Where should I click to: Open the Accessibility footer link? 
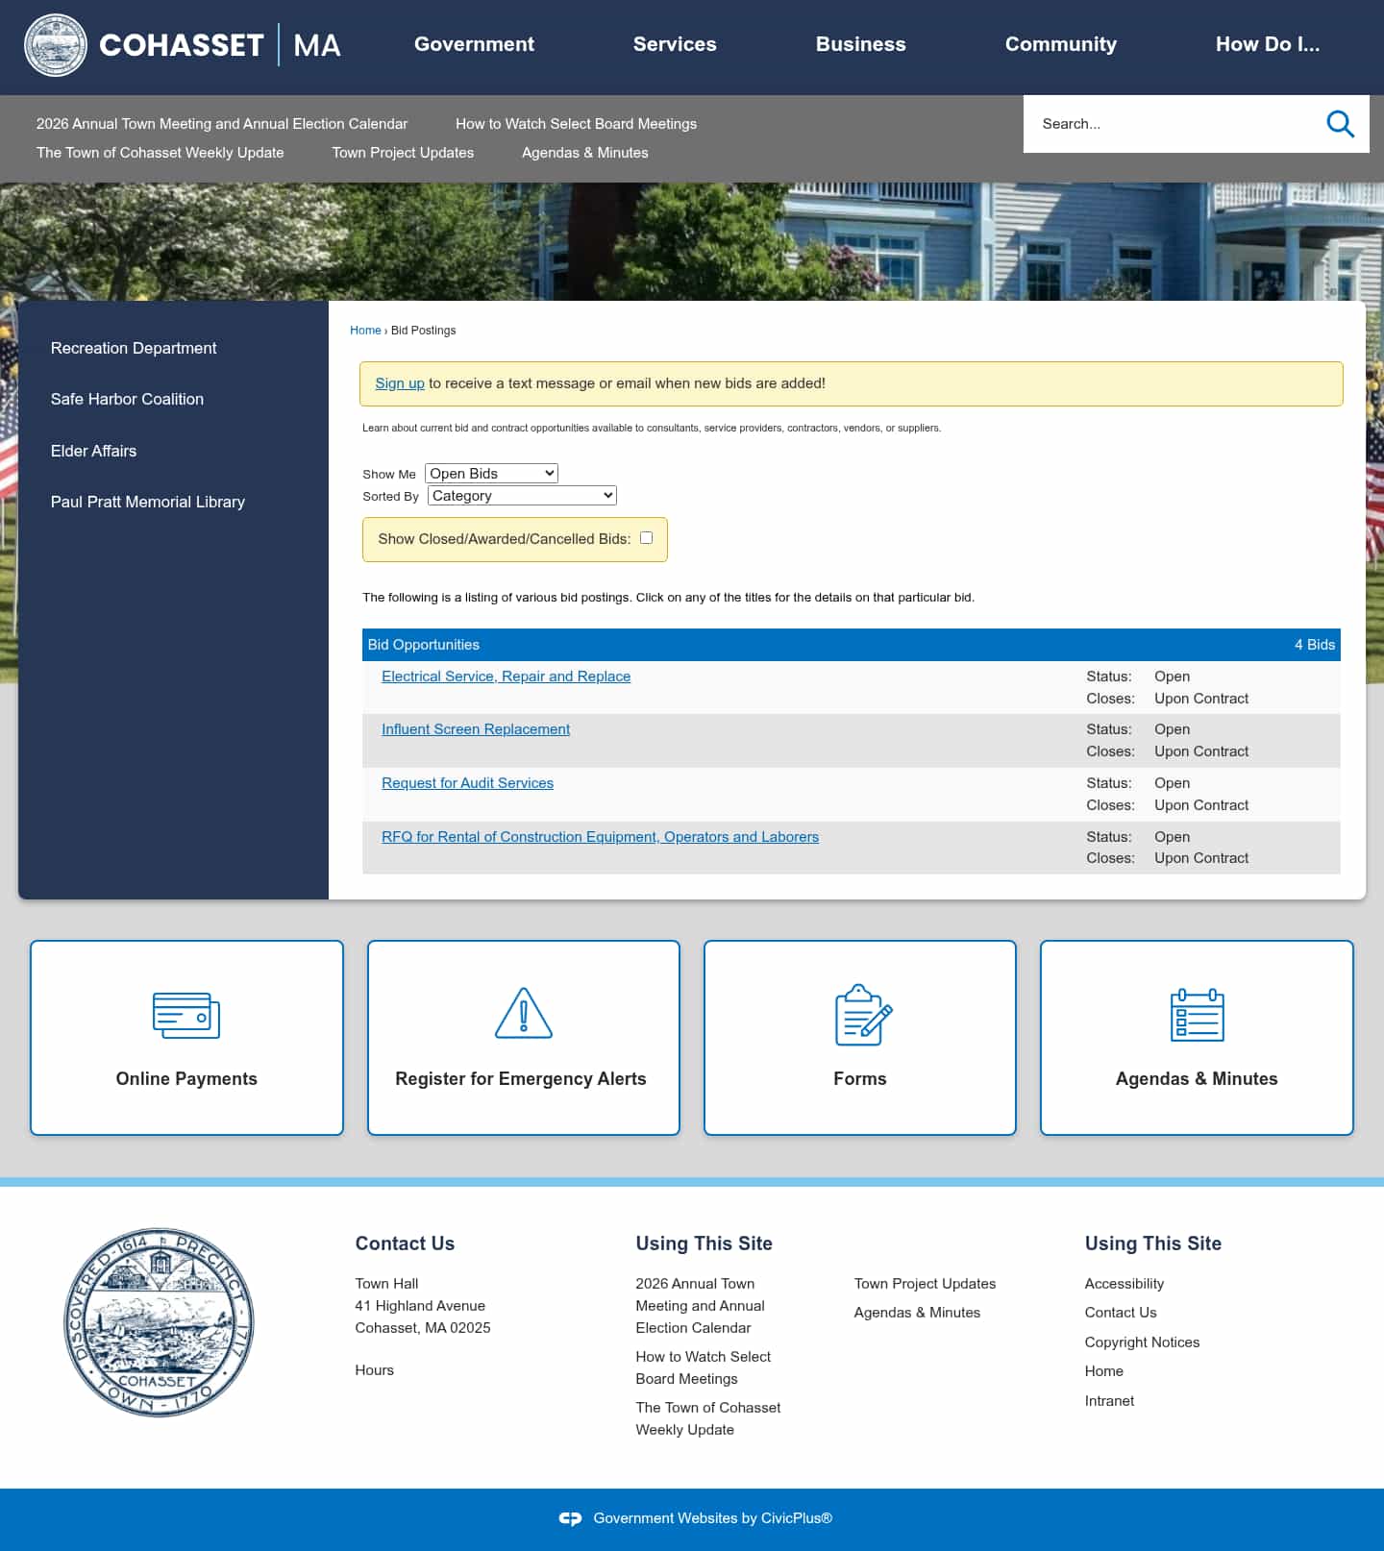[x=1124, y=1284]
